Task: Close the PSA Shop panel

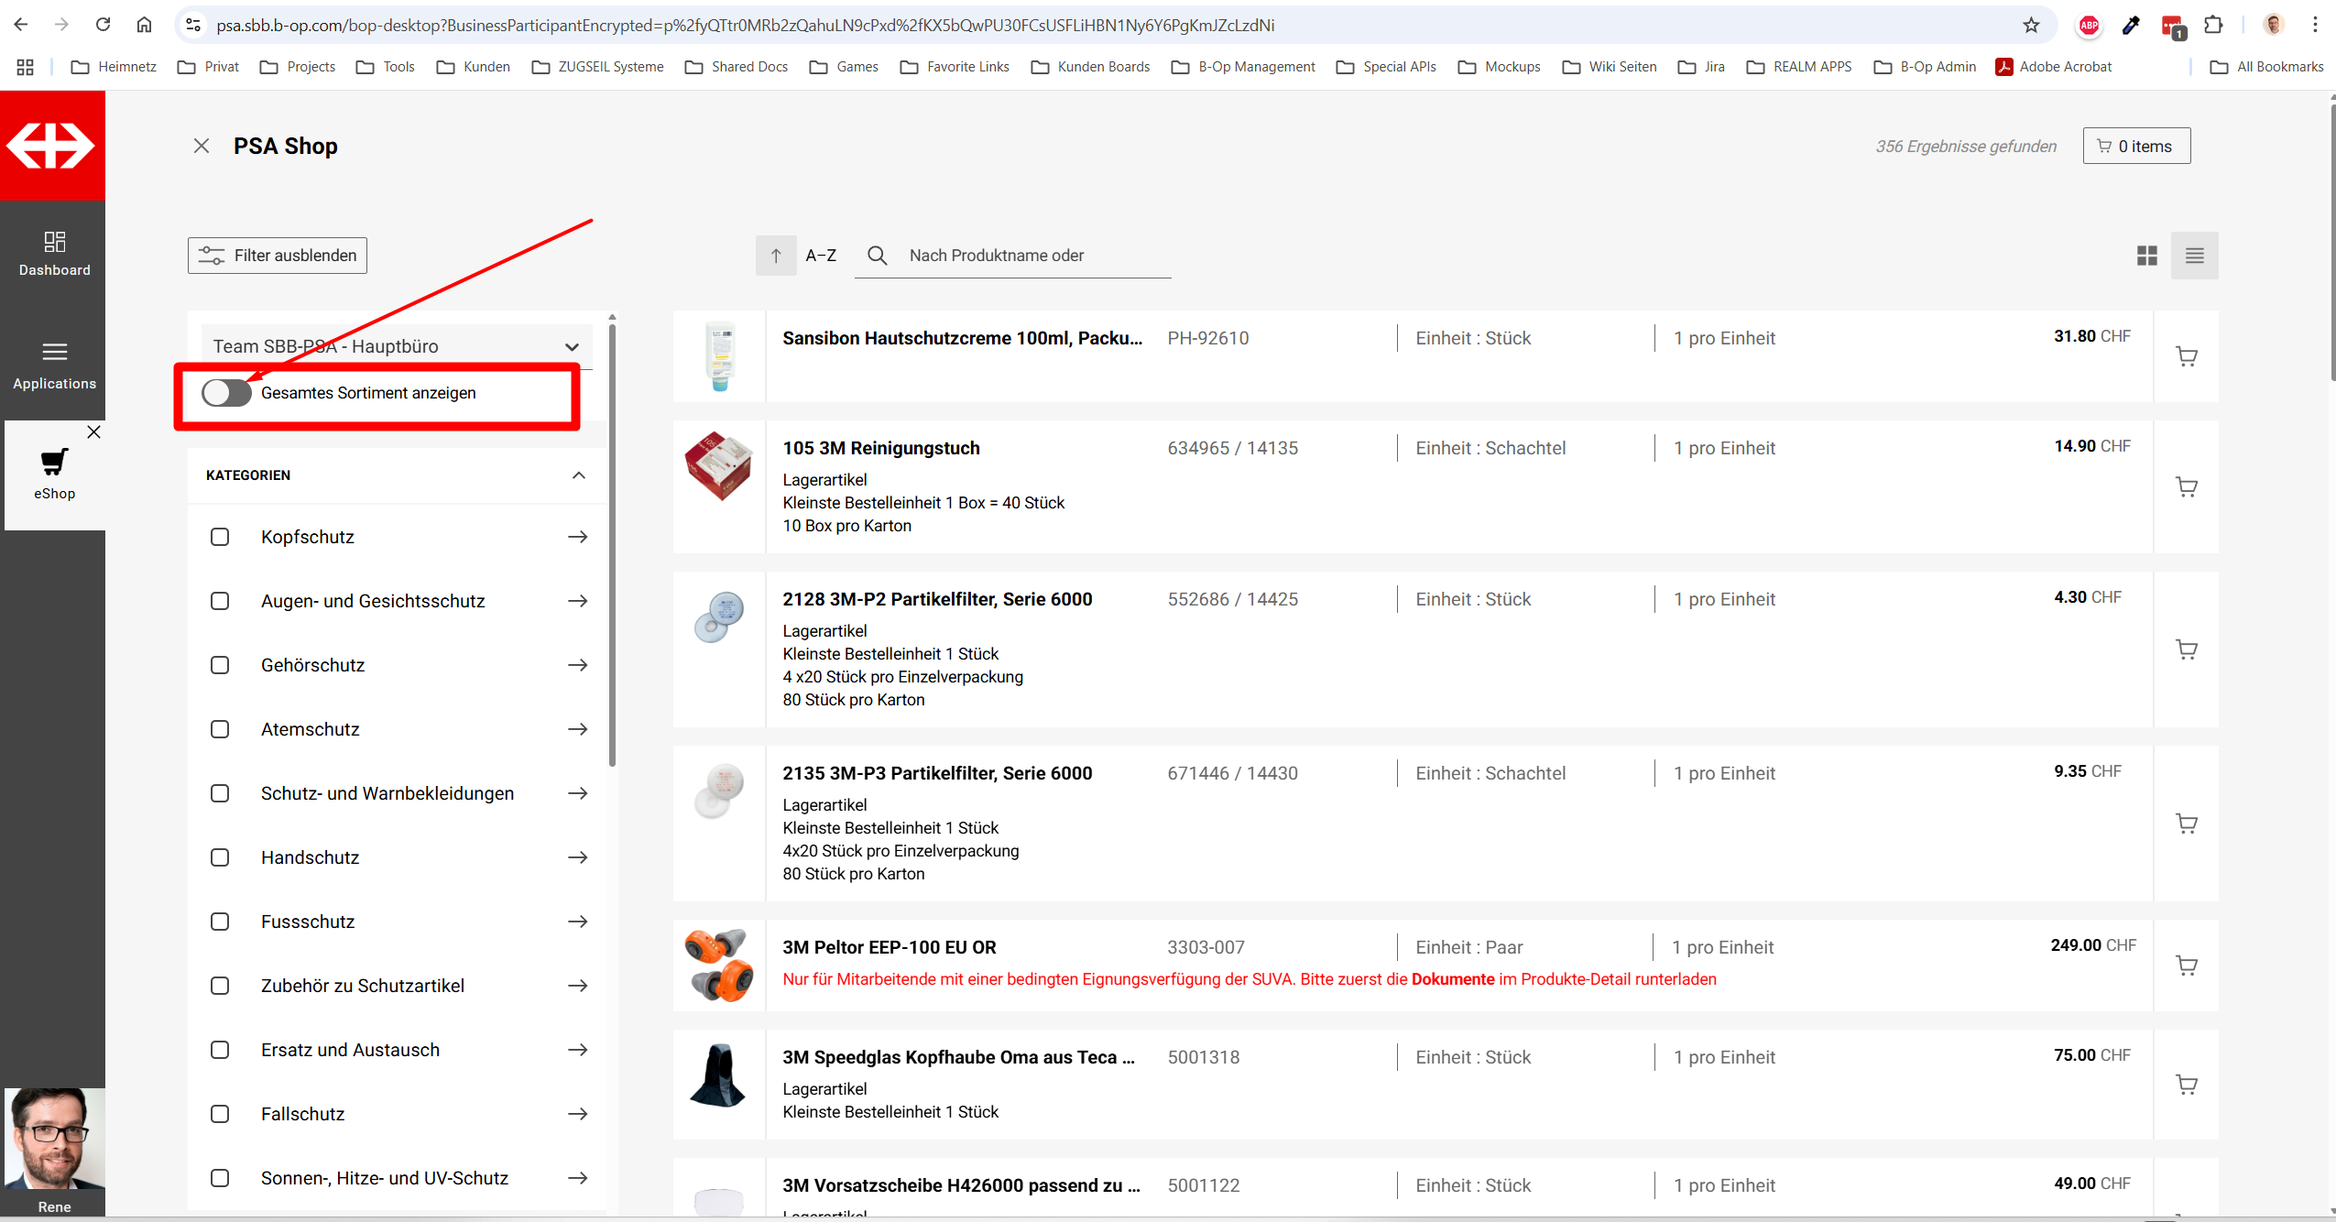Action: pyautogui.click(x=202, y=146)
